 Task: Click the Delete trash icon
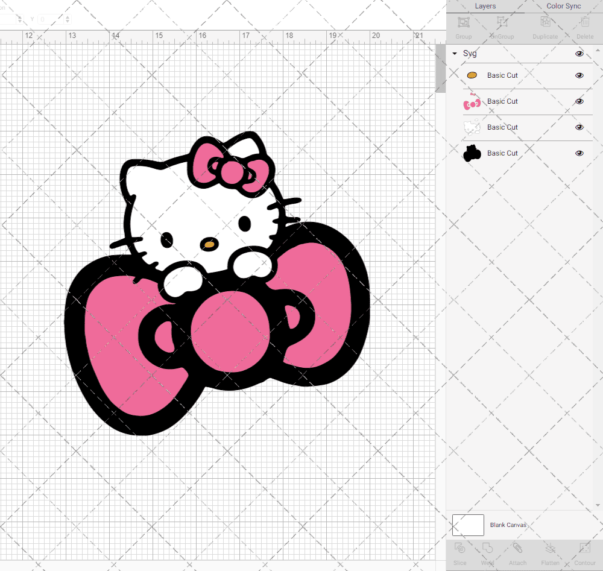tap(585, 22)
